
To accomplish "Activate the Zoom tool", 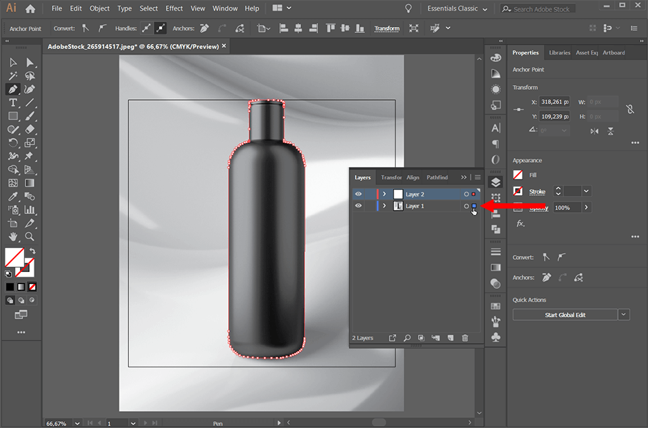I will (x=29, y=237).
